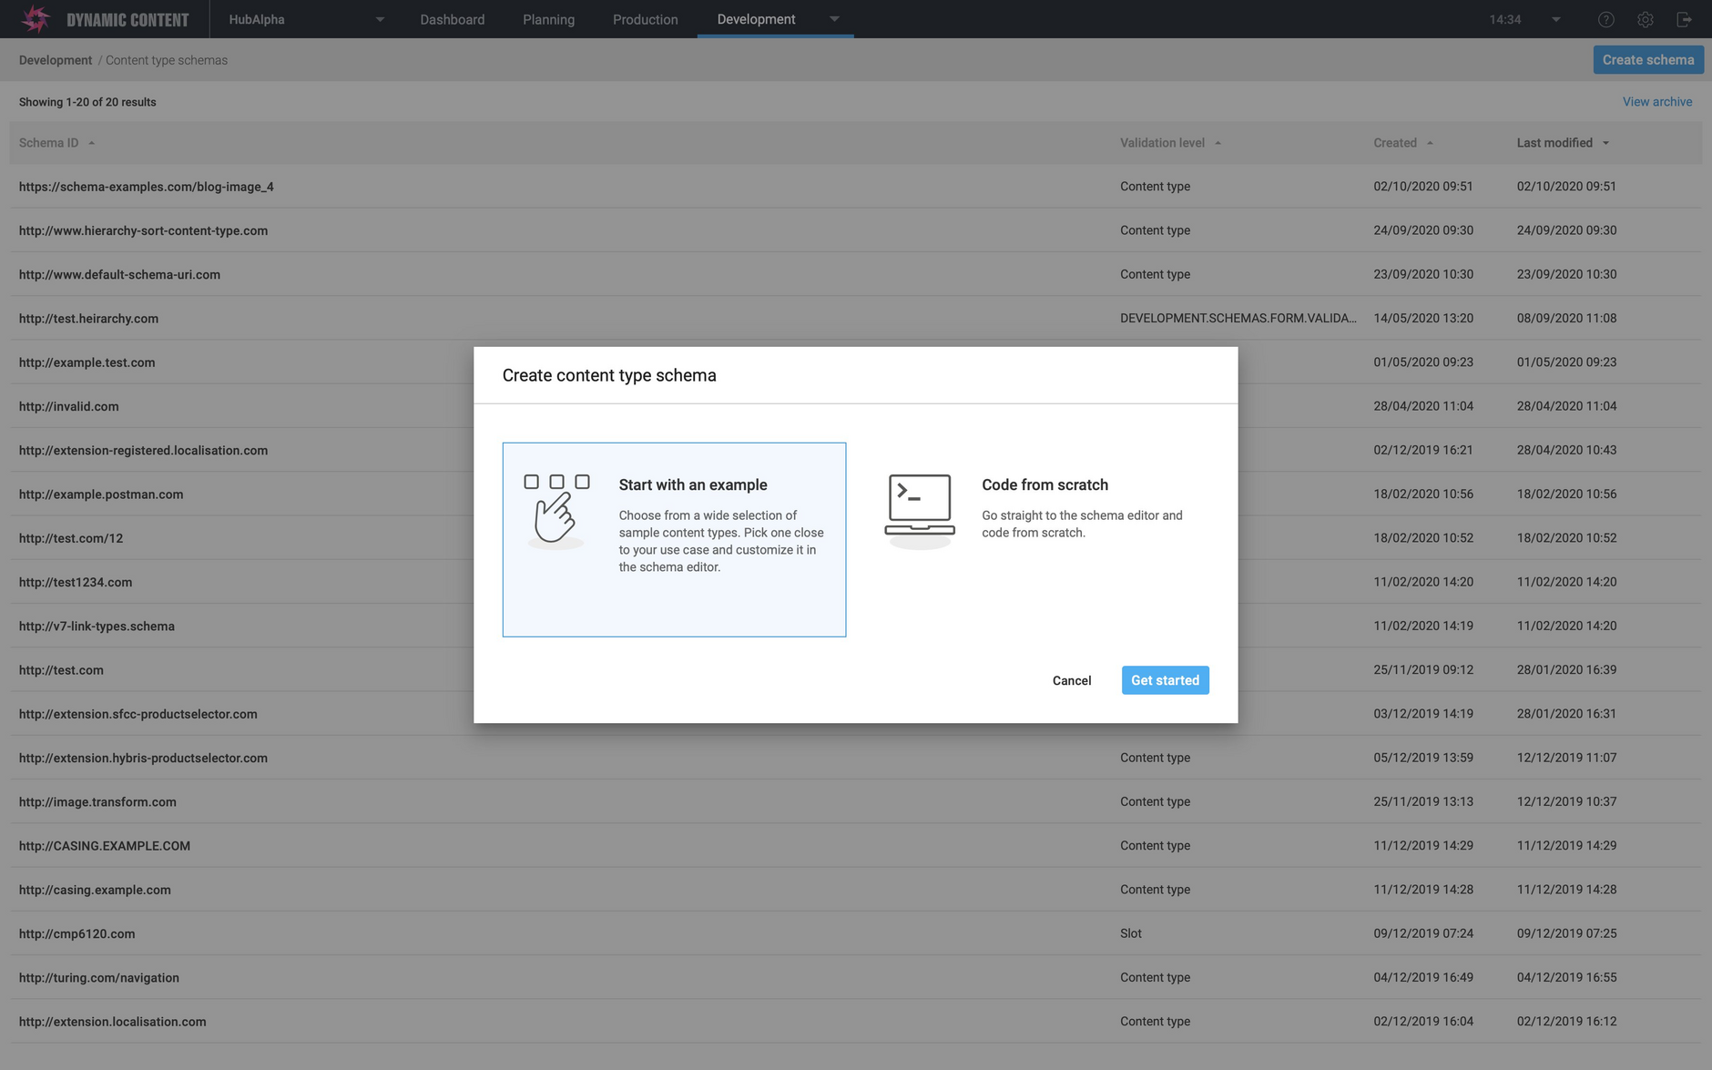Screen dimensions: 1712x1070
Task: Click the Dynamic Content logo icon
Action: pyautogui.click(x=36, y=18)
